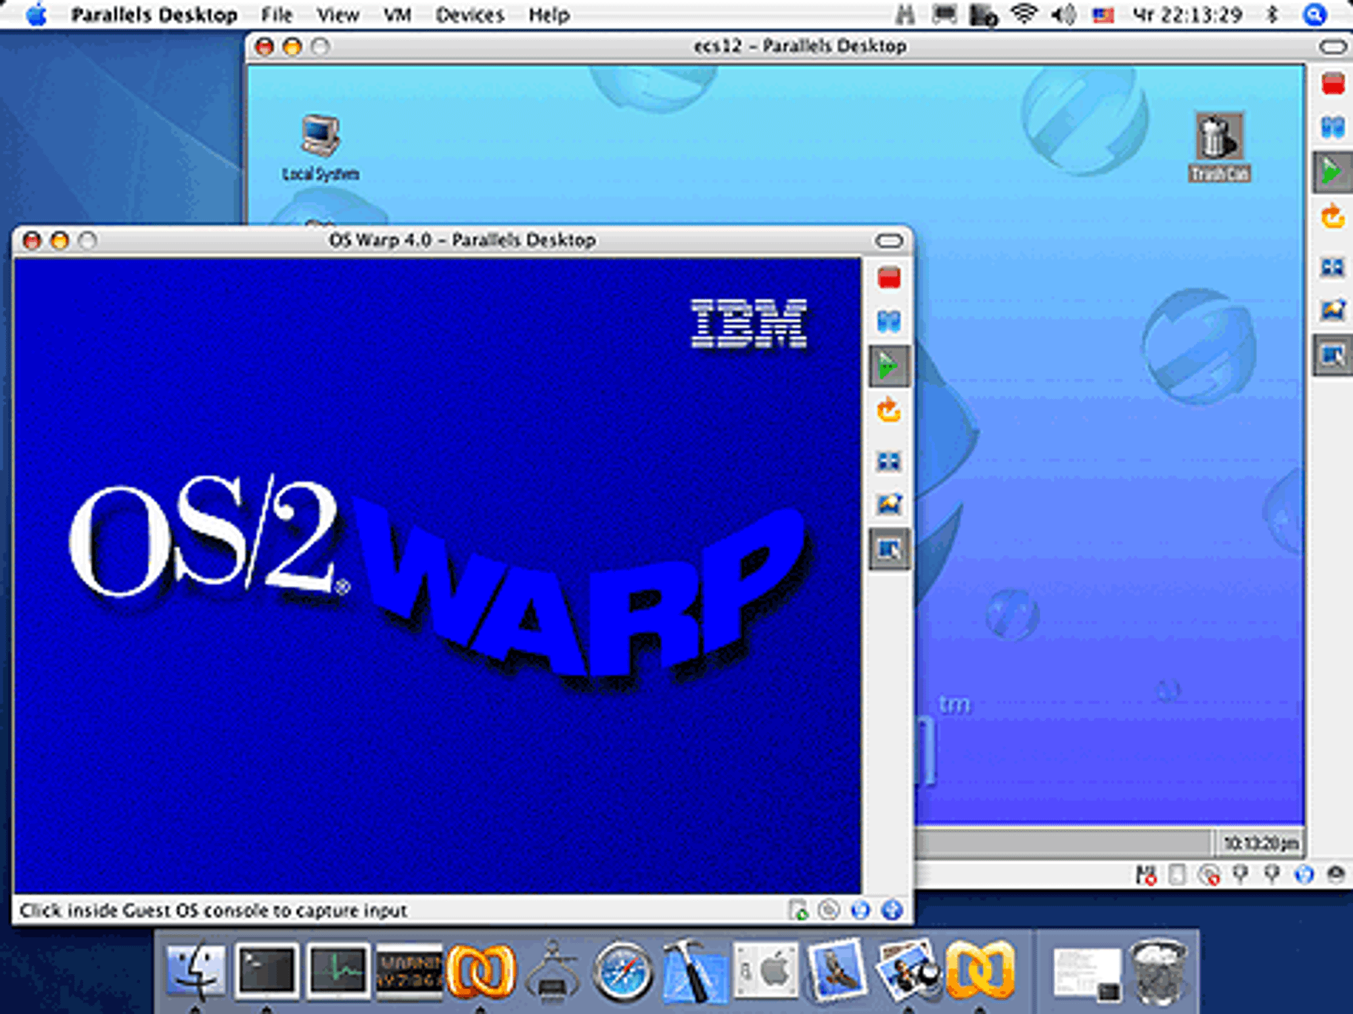Click rightmost globe icon in OS Warp status bar
Viewport: 1353px width, 1014px height.
[x=892, y=911]
